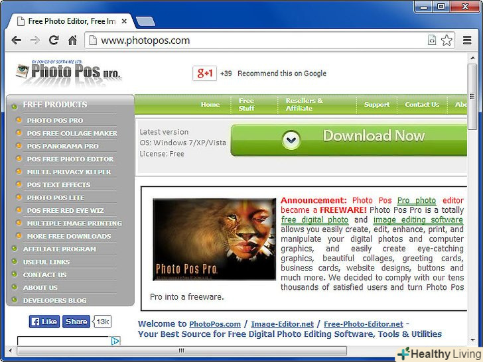Viewport: 483px width, 362px height.
Task: Click the browser forward arrow
Action: tap(35, 40)
